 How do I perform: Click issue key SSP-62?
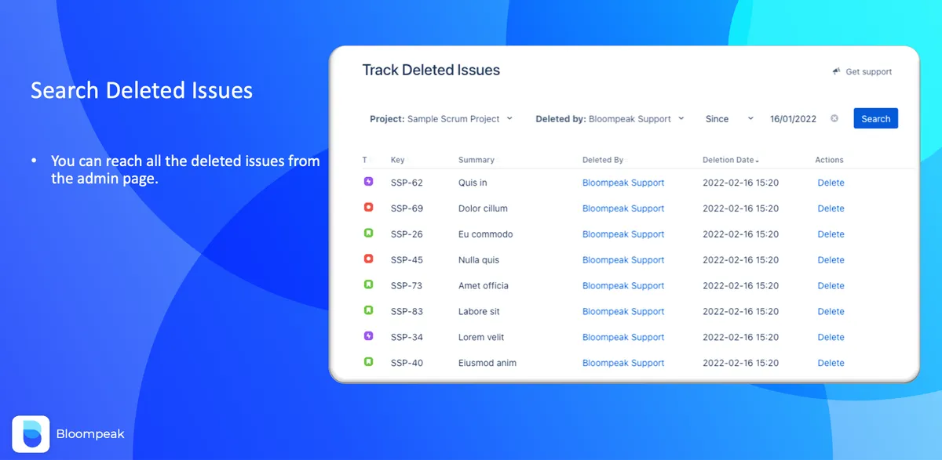(x=407, y=183)
